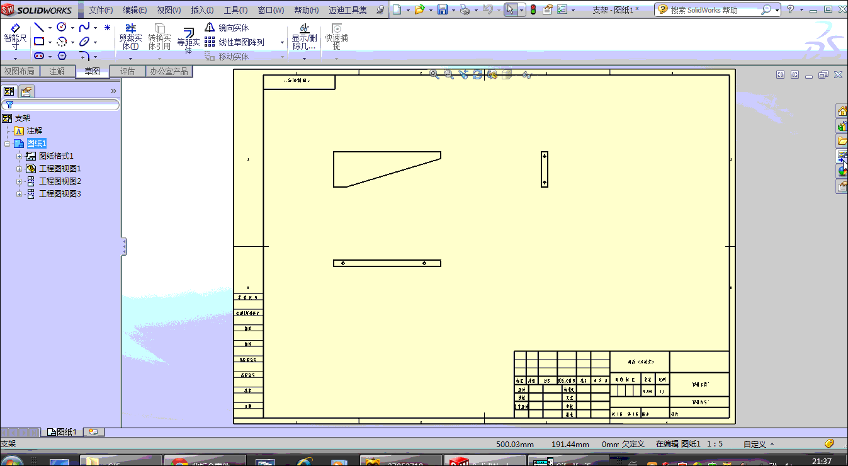The width and height of the screenshot is (848, 466).
Task: Select the Rectangle sketch tool
Action: click(x=39, y=42)
